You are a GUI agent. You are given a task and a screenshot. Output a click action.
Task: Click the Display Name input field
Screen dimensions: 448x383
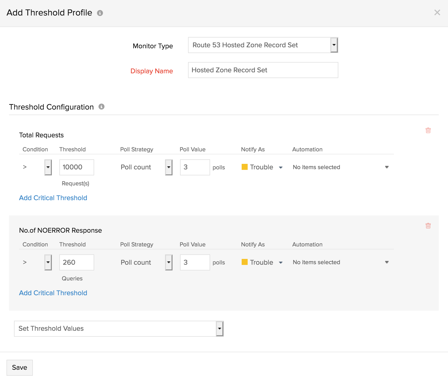click(263, 70)
